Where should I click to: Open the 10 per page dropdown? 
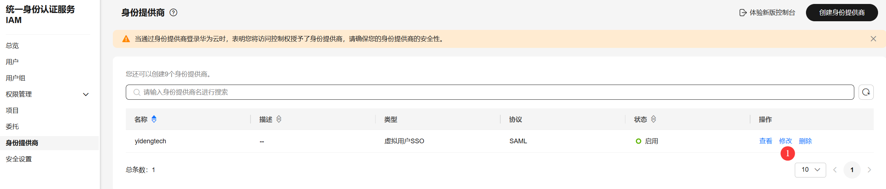click(x=810, y=170)
